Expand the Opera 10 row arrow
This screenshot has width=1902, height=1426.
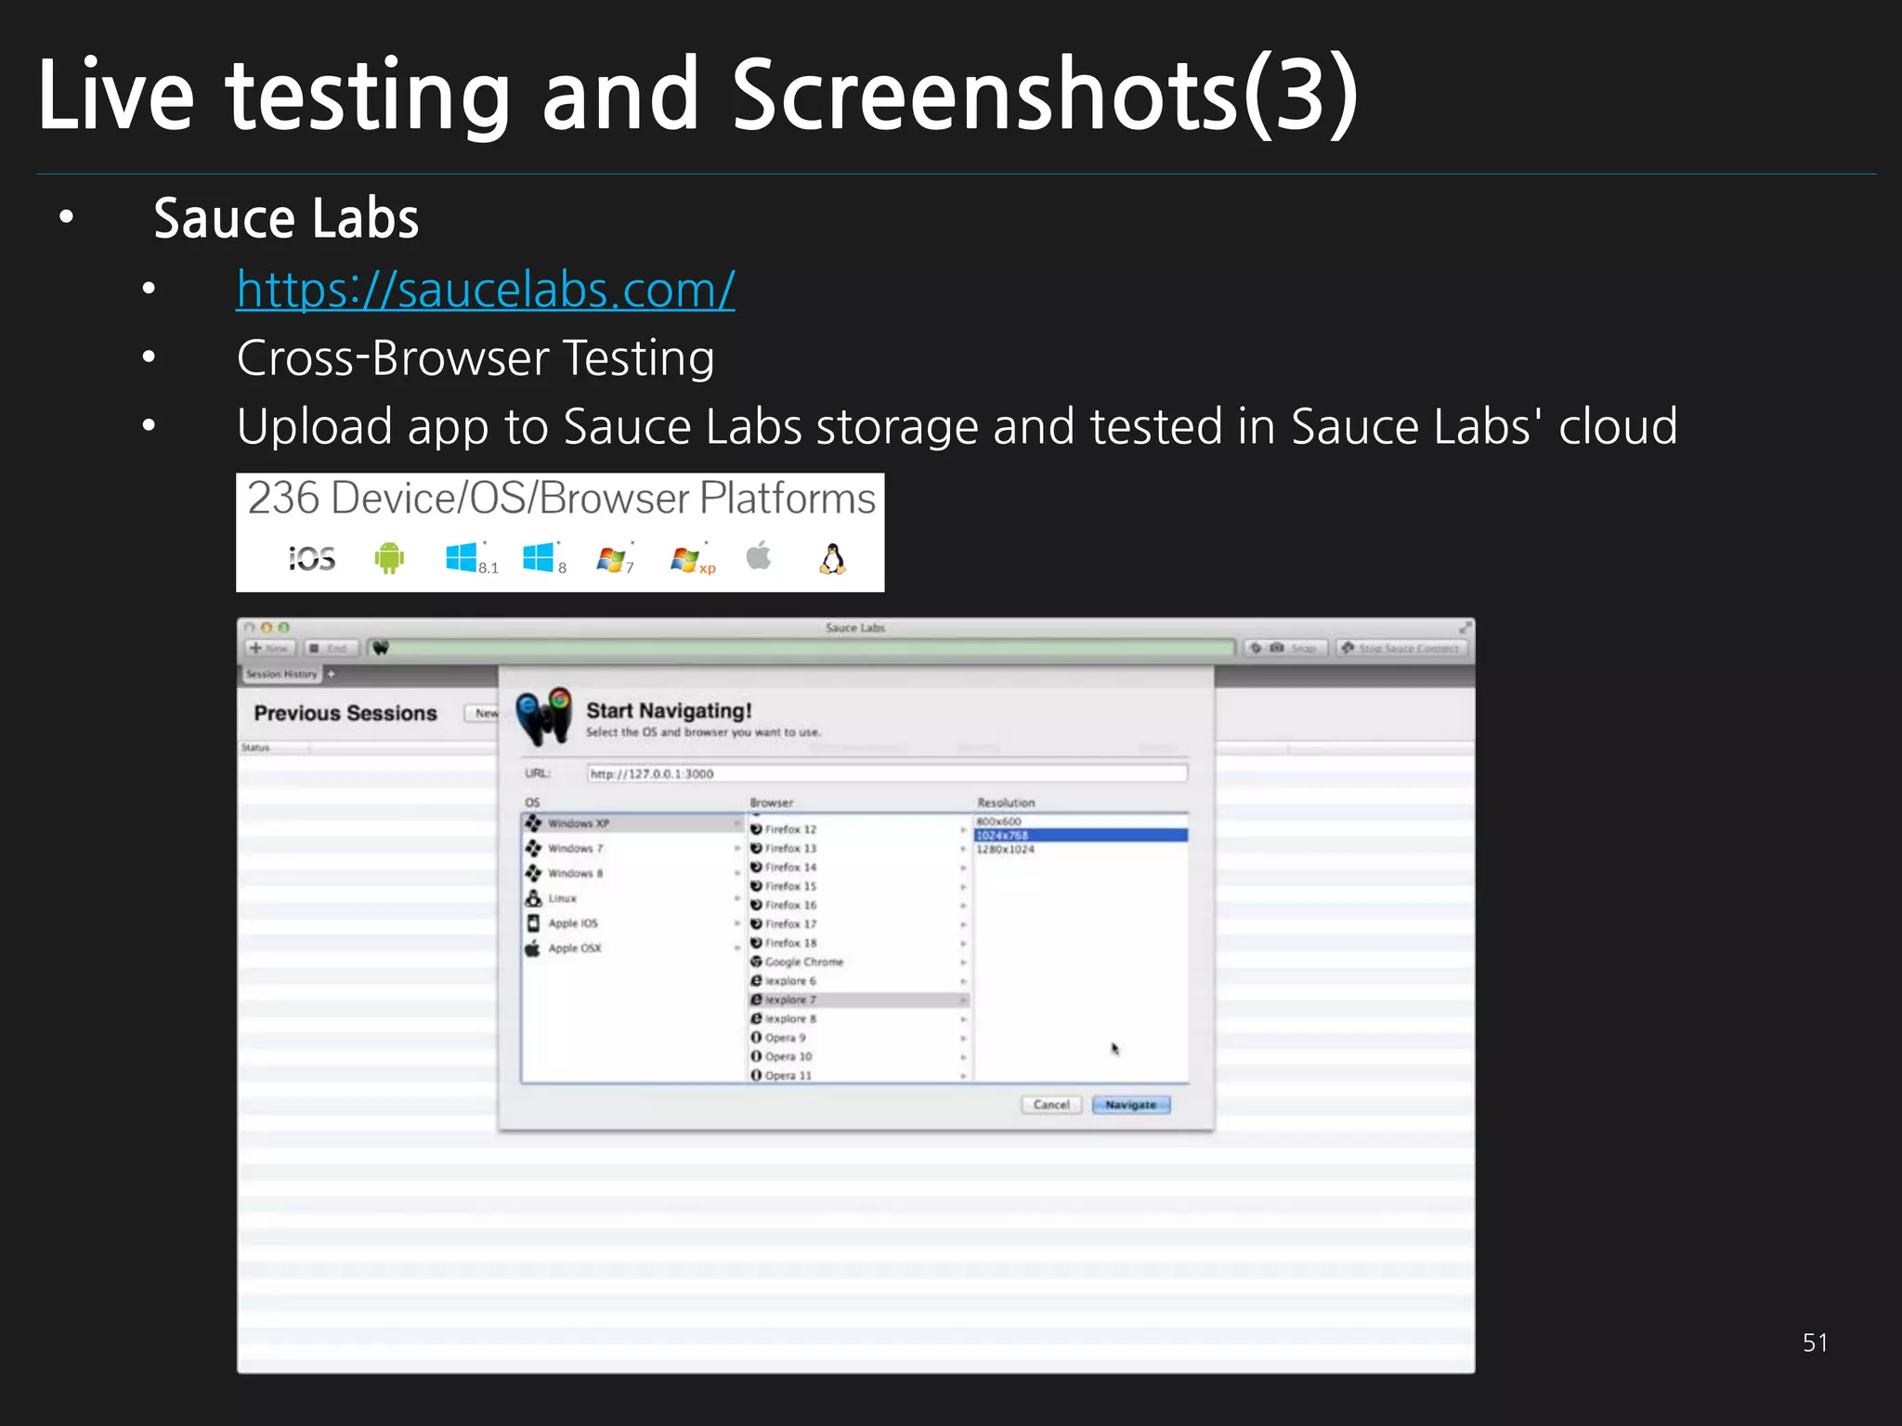963,1057
